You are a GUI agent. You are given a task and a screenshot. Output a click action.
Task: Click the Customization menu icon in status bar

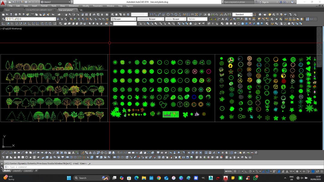click(322, 171)
